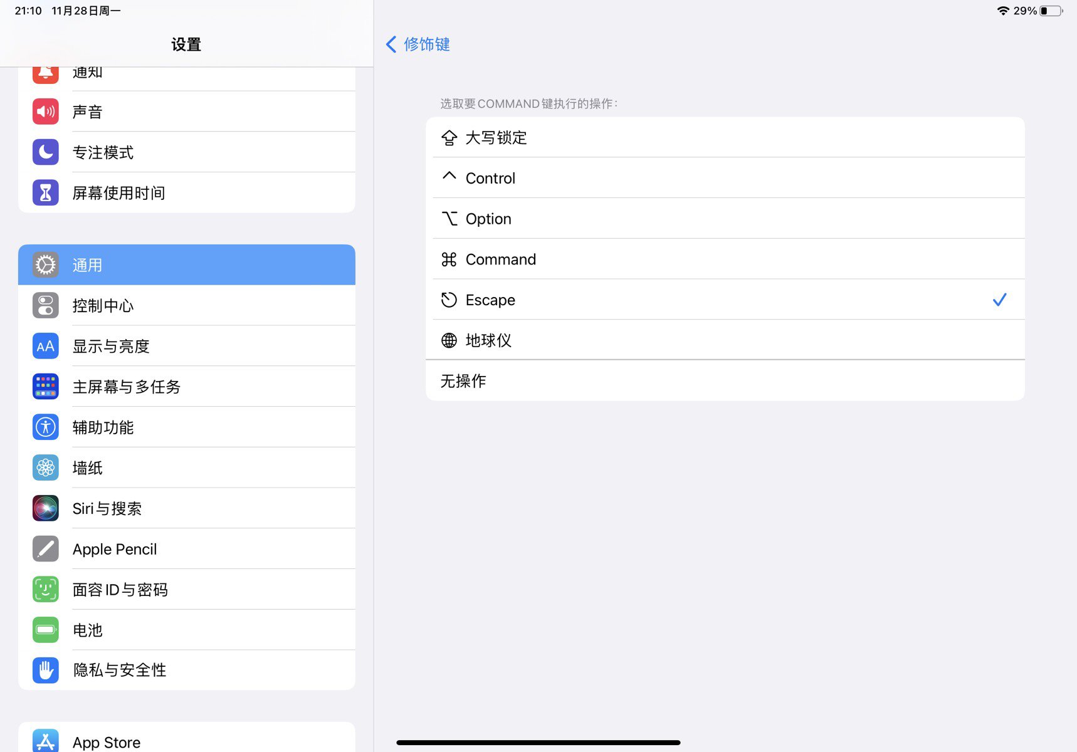Tap the Screen Time hourglass icon
The image size is (1077, 752).
(x=45, y=193)
